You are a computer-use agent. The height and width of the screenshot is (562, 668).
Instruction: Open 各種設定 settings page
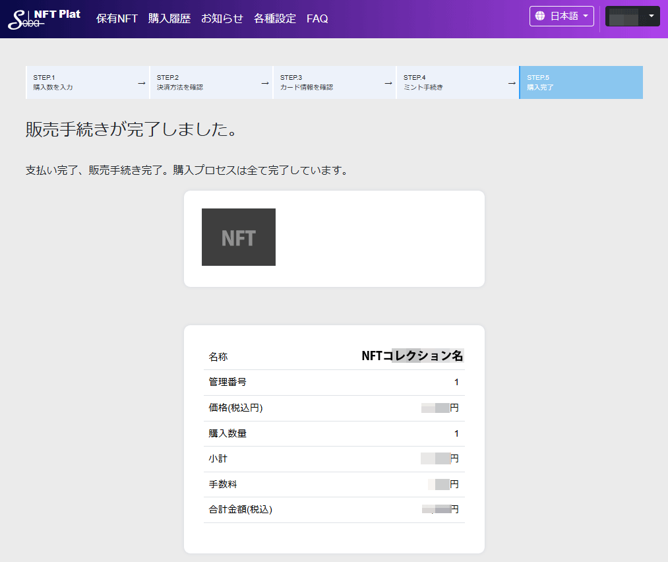click(x=275, y=18)
